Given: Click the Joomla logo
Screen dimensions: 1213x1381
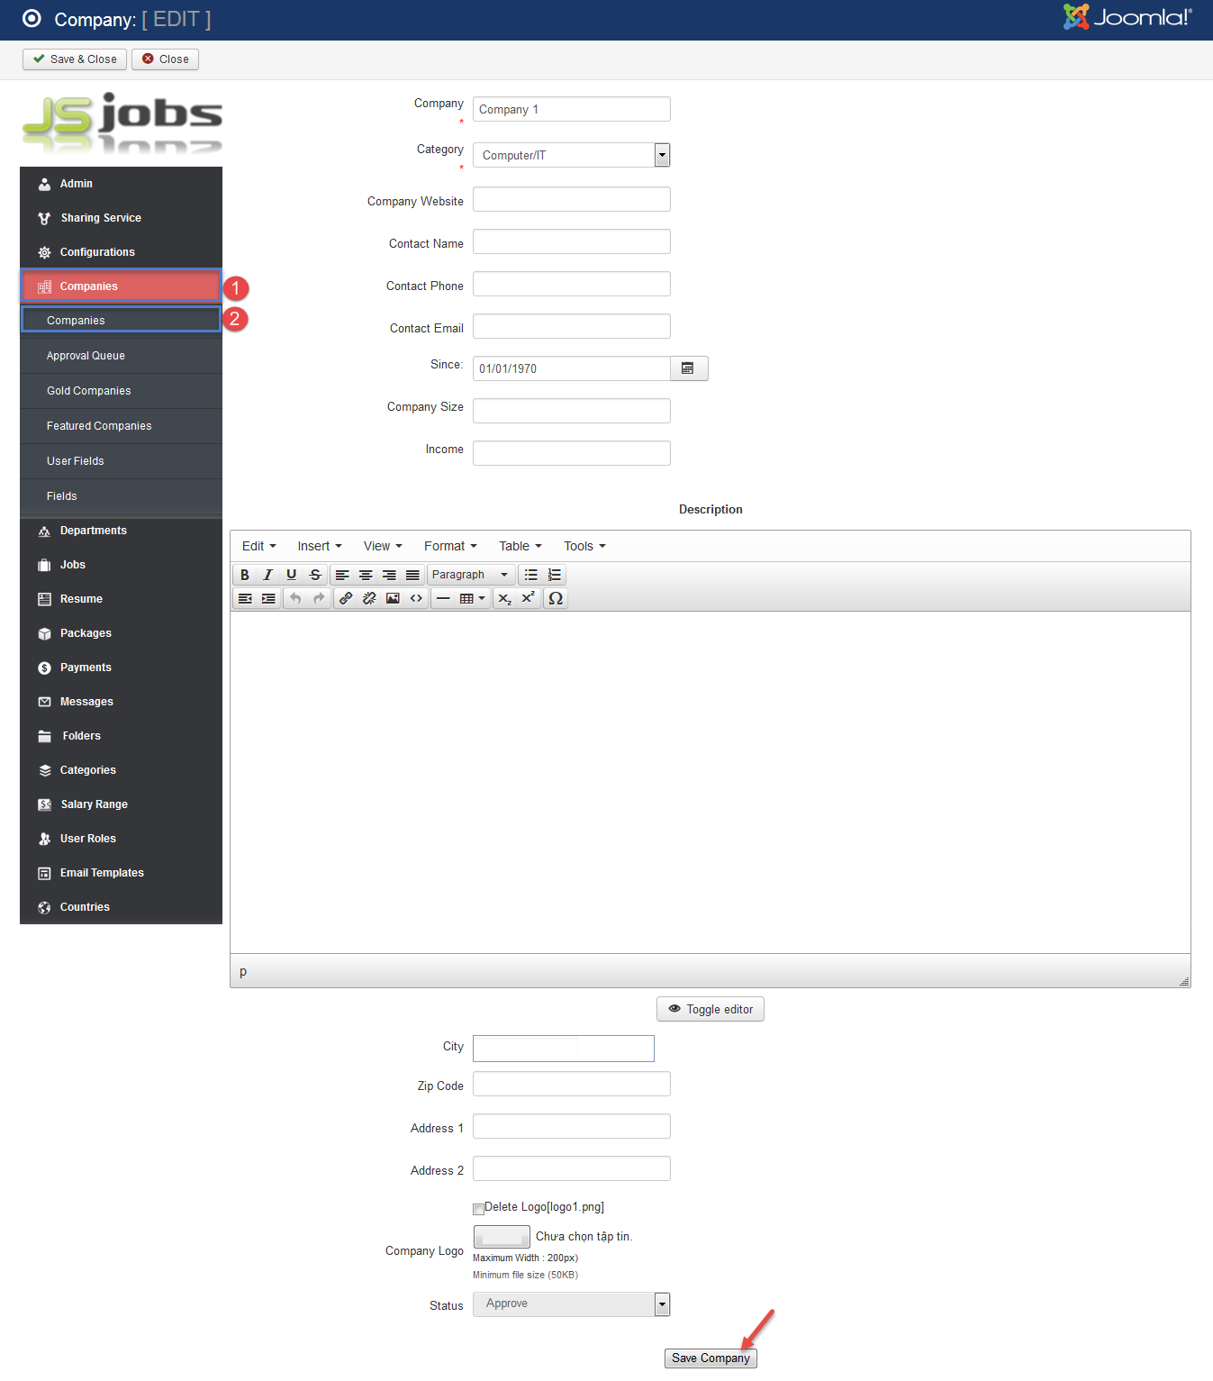Looking at the screenshot, I should point(1127,17).
